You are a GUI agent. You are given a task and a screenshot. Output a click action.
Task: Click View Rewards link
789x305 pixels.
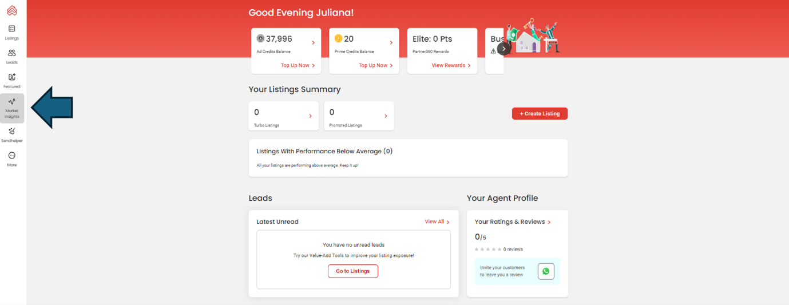[x=451, y=65]
